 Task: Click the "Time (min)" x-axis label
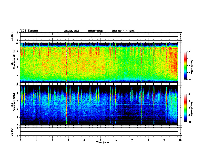[103, 142]
